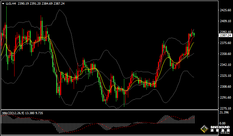Click the peak of the upper Bollinger band
This screenshot has height=136, width=233.
click(x=60, y=10)
